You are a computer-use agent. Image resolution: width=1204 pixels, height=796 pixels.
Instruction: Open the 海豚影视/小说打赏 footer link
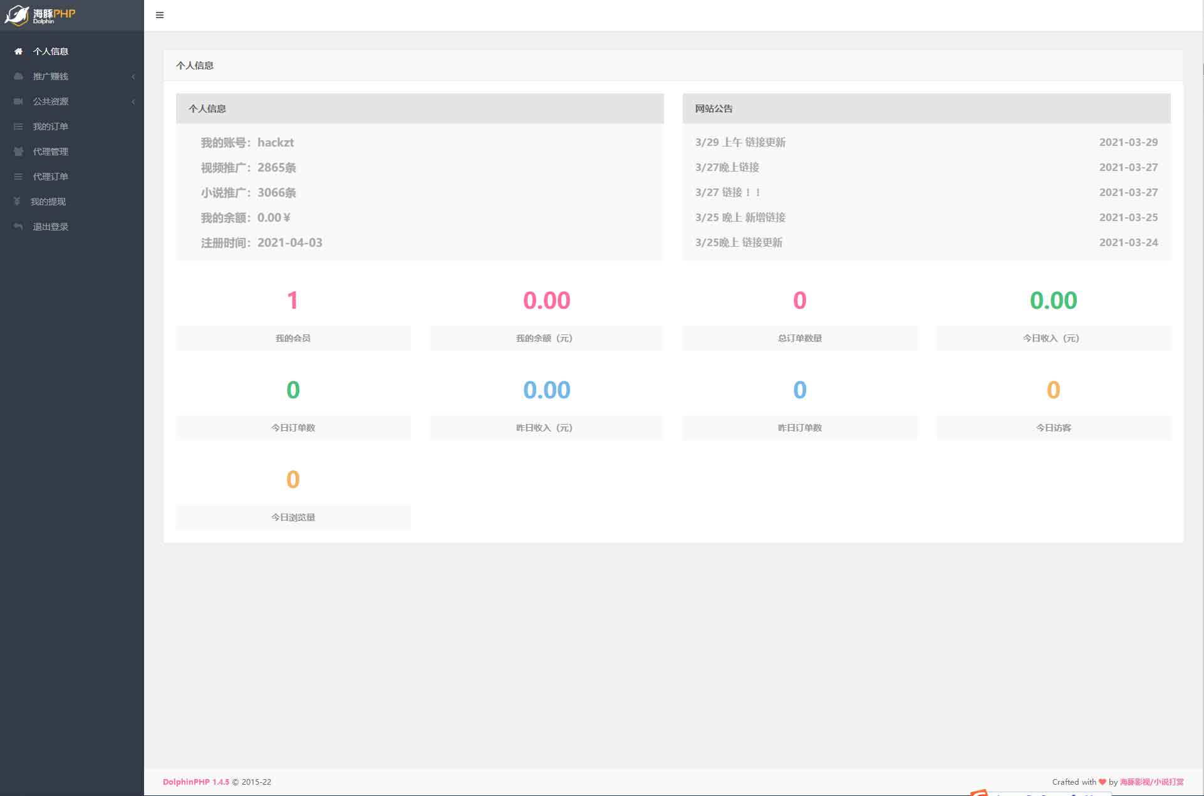tap(1151, 782)
